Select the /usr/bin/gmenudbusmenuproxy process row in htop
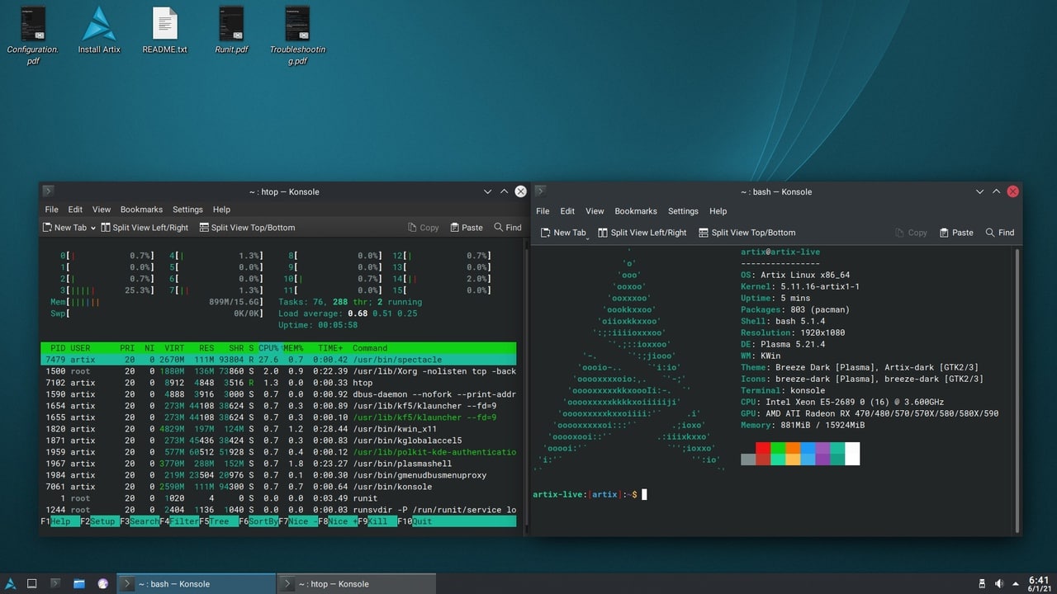1057x594 pixels. click(278, 475)
